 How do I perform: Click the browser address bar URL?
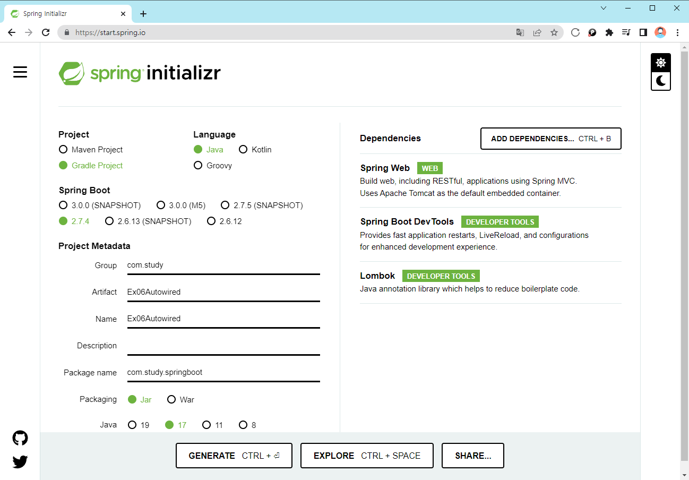[x=110, y=32]
